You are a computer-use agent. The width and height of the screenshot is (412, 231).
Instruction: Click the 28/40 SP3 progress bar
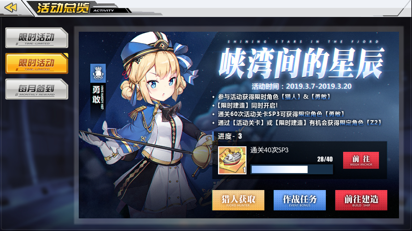292,169
